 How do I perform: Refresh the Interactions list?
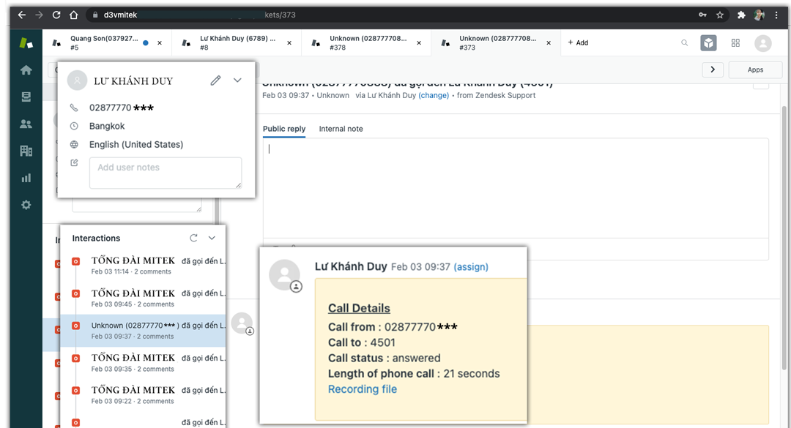tap(193, 238)
